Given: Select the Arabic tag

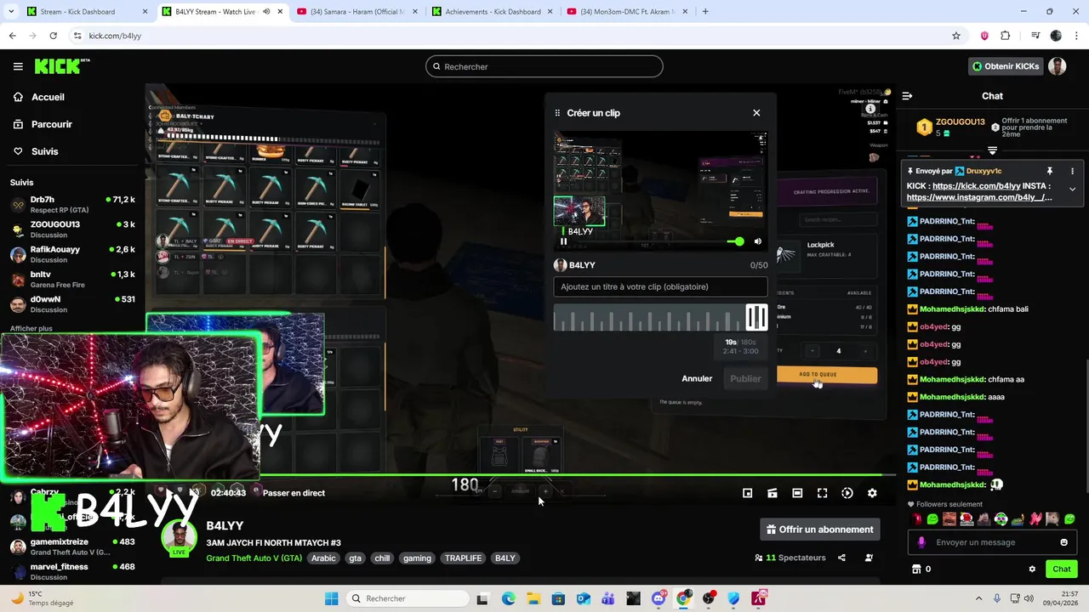Looking at the screenshot, I should point(323,558).
